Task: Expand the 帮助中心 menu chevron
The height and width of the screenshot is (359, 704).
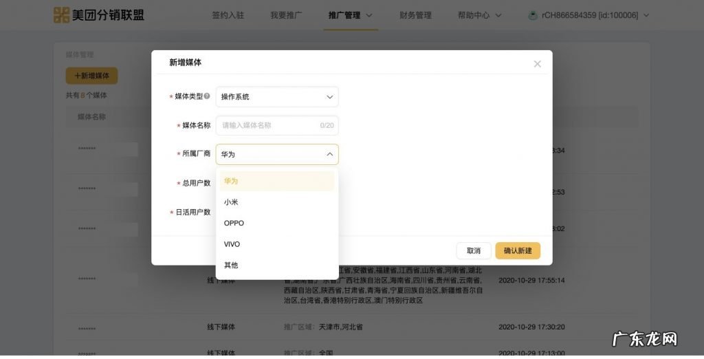Action: (x=498, y=15)
